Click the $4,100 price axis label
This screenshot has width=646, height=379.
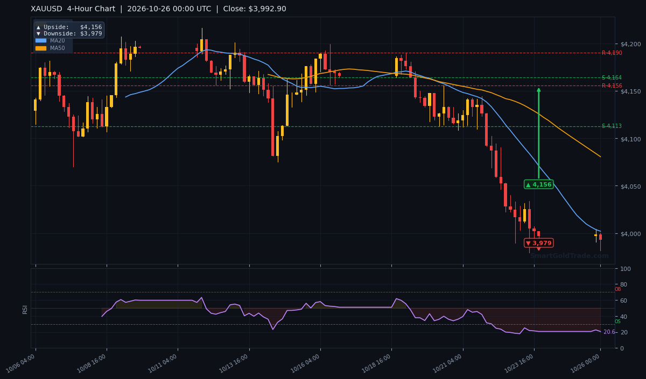(x=630, y=139)
